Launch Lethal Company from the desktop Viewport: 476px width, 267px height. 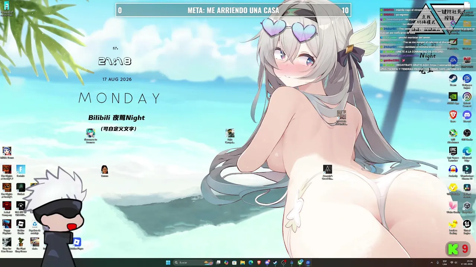(7, 208)
